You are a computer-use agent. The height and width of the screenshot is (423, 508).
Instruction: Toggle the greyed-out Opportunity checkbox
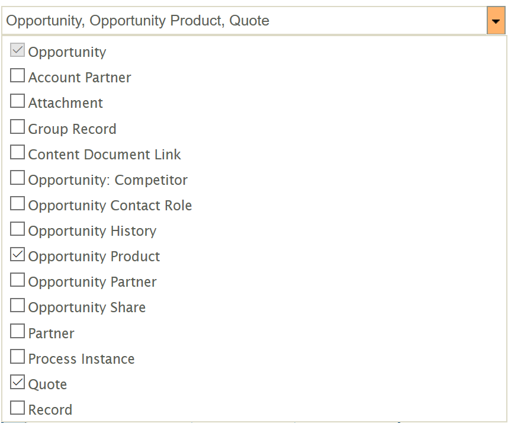coord(18,51)
